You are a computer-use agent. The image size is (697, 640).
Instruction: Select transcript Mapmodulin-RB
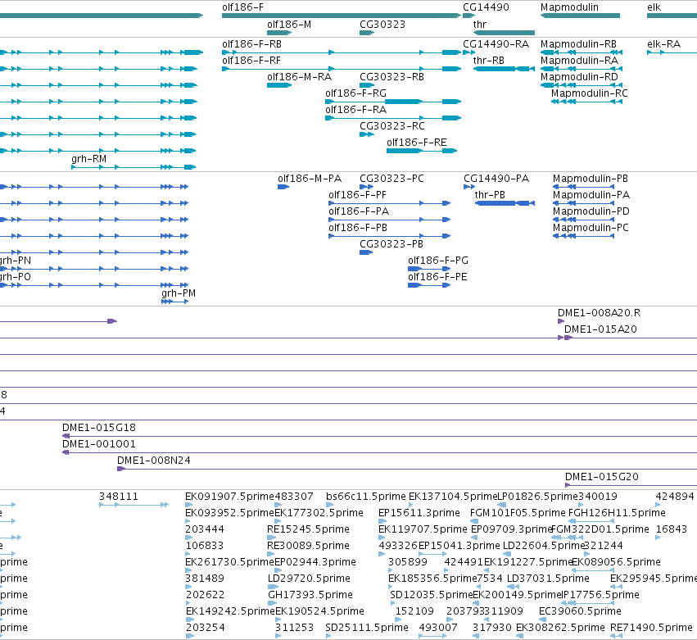(x=582, y=52)
